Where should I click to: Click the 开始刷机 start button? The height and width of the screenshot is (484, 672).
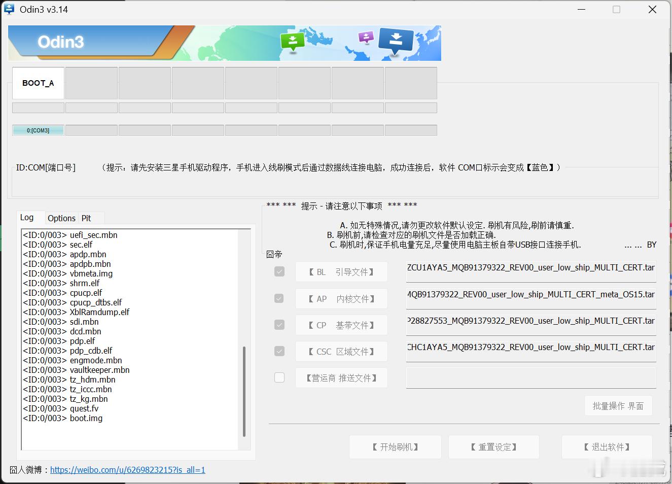[x=395, y=447]
